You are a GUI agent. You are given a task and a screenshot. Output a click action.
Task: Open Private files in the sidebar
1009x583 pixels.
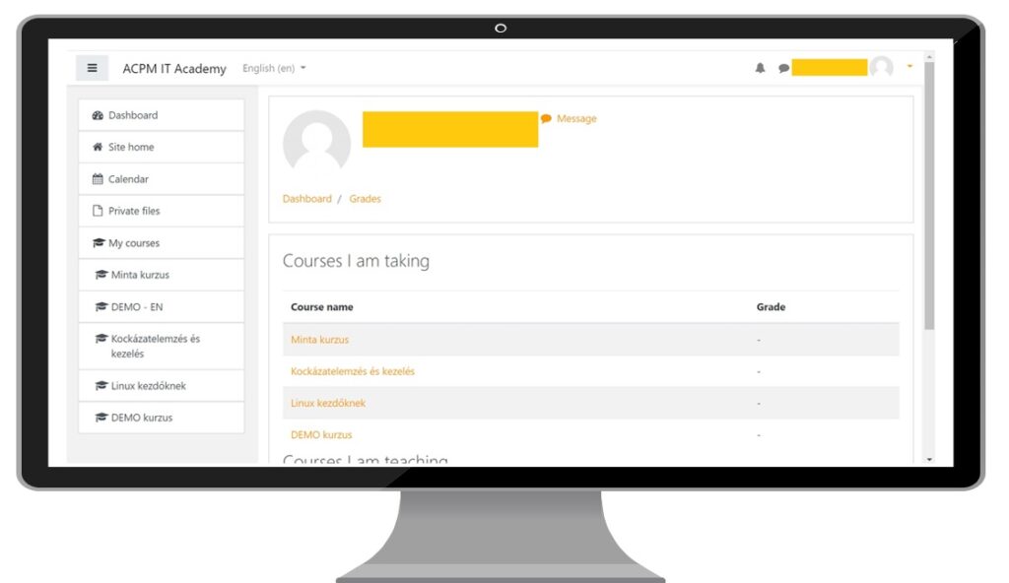[x=134, y=211]
